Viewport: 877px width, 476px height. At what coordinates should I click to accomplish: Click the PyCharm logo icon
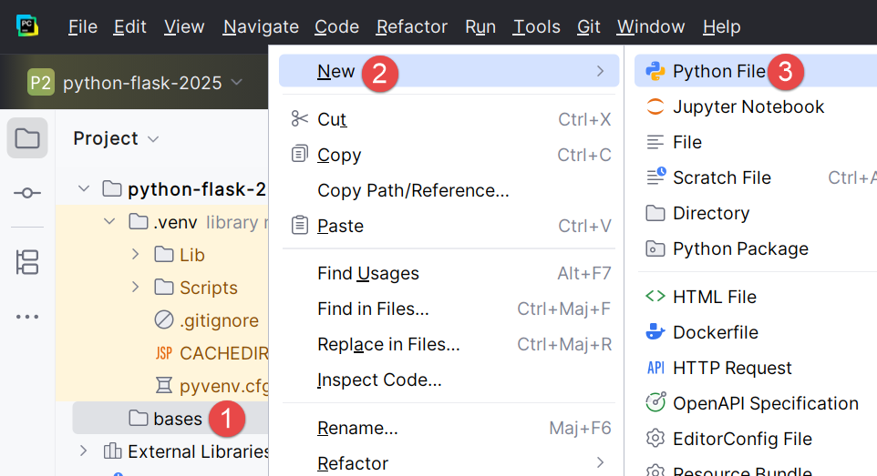27,26
